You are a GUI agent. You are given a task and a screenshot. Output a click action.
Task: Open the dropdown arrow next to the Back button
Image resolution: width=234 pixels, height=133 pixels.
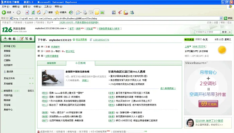[x=14, y=12]
